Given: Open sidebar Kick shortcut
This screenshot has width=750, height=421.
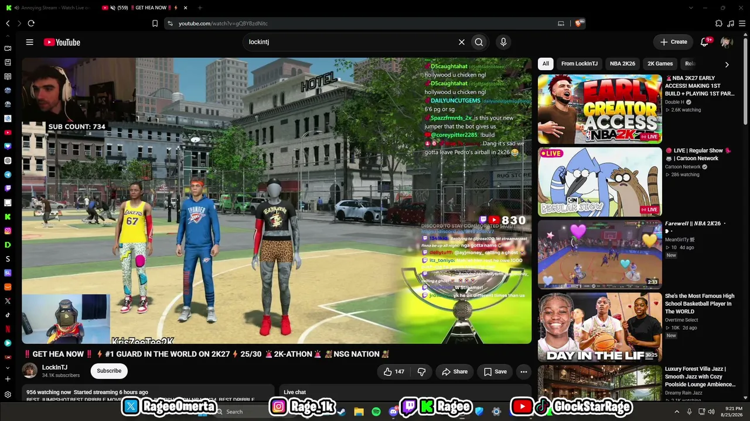Looking at the screenshot, I should (8, 217).
